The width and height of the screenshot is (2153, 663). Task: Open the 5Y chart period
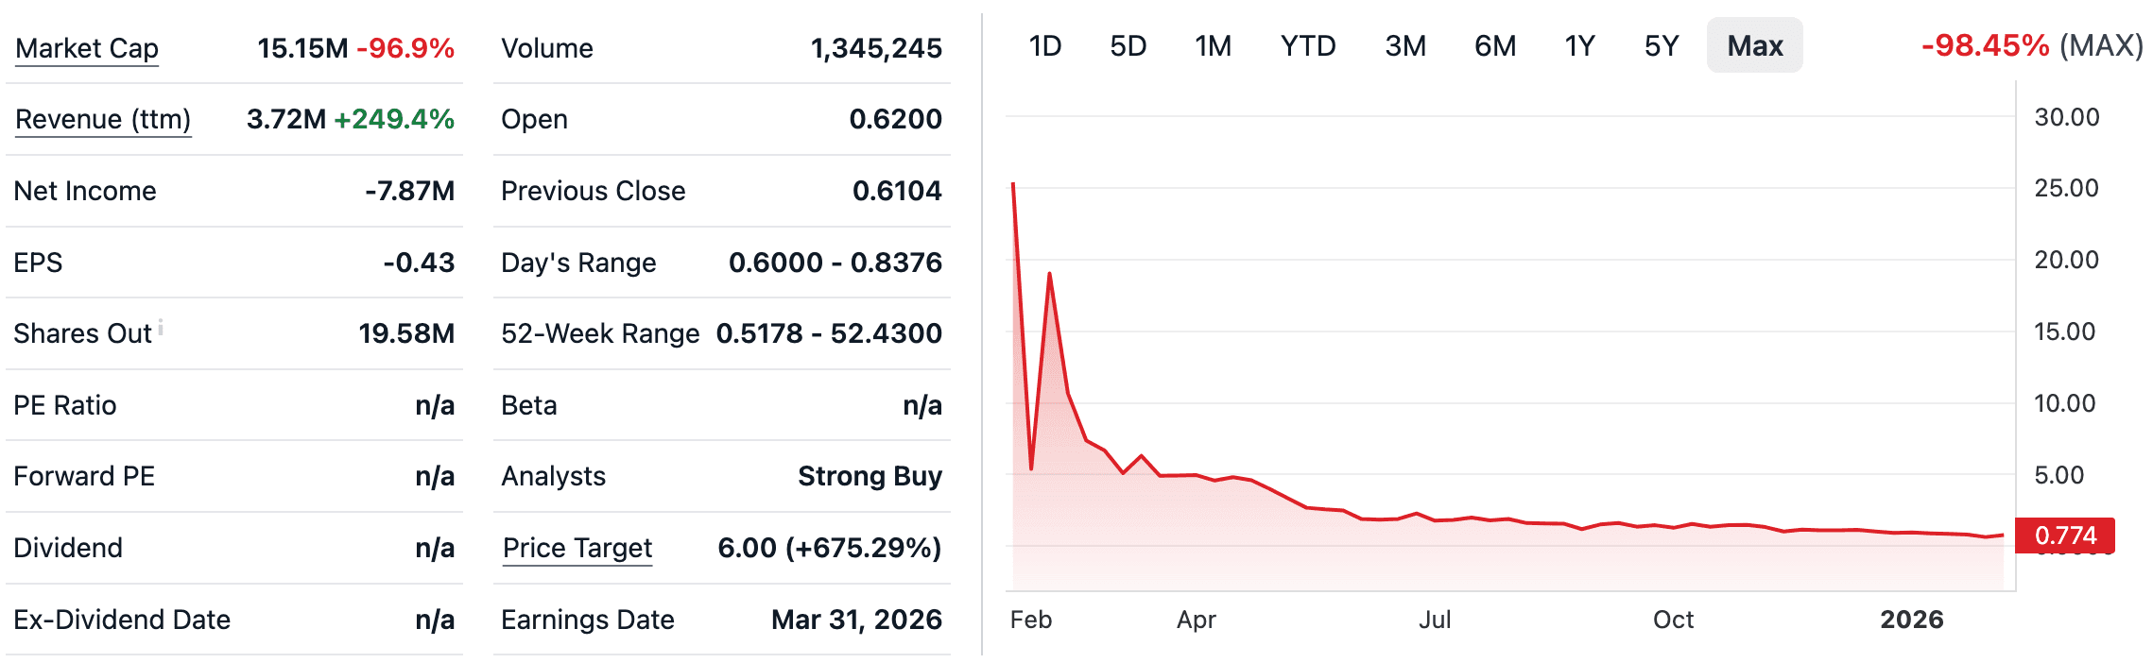click(x=1661, y=44)
